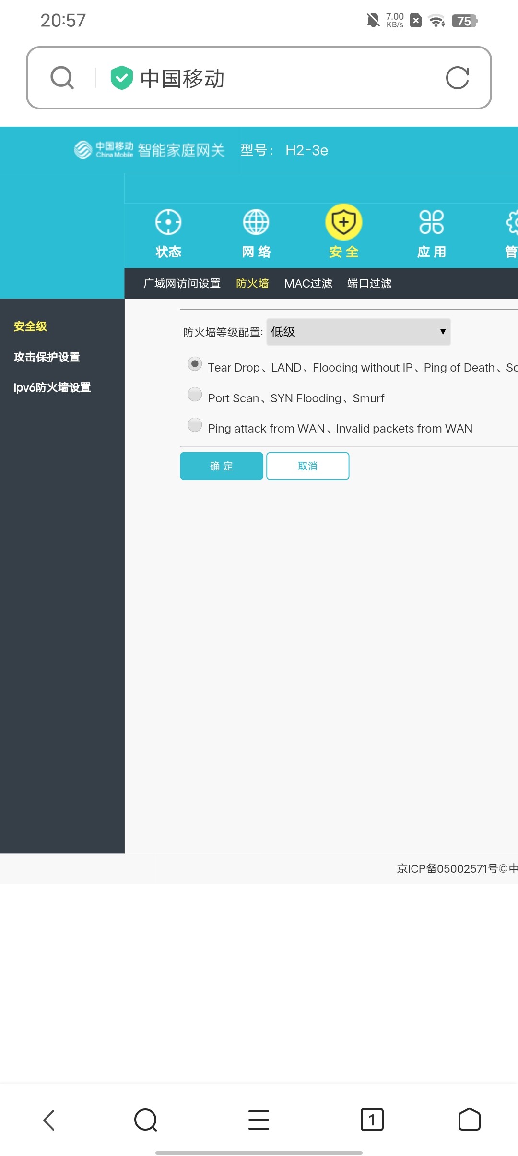
Task: Open the Status (状态) section icon
Action: click(x=168, y=222)
